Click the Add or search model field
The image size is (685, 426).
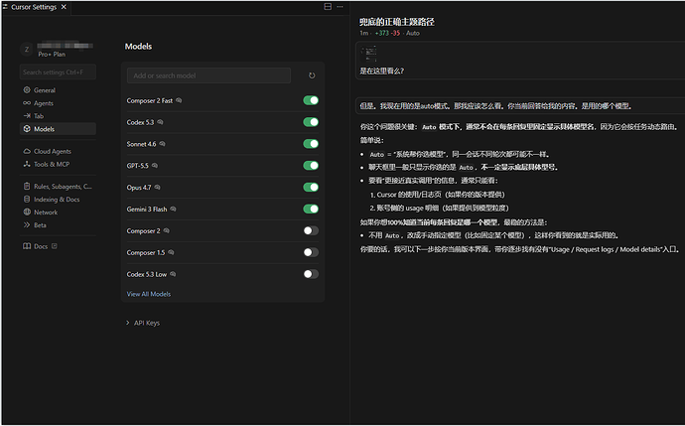pos(208,75)
